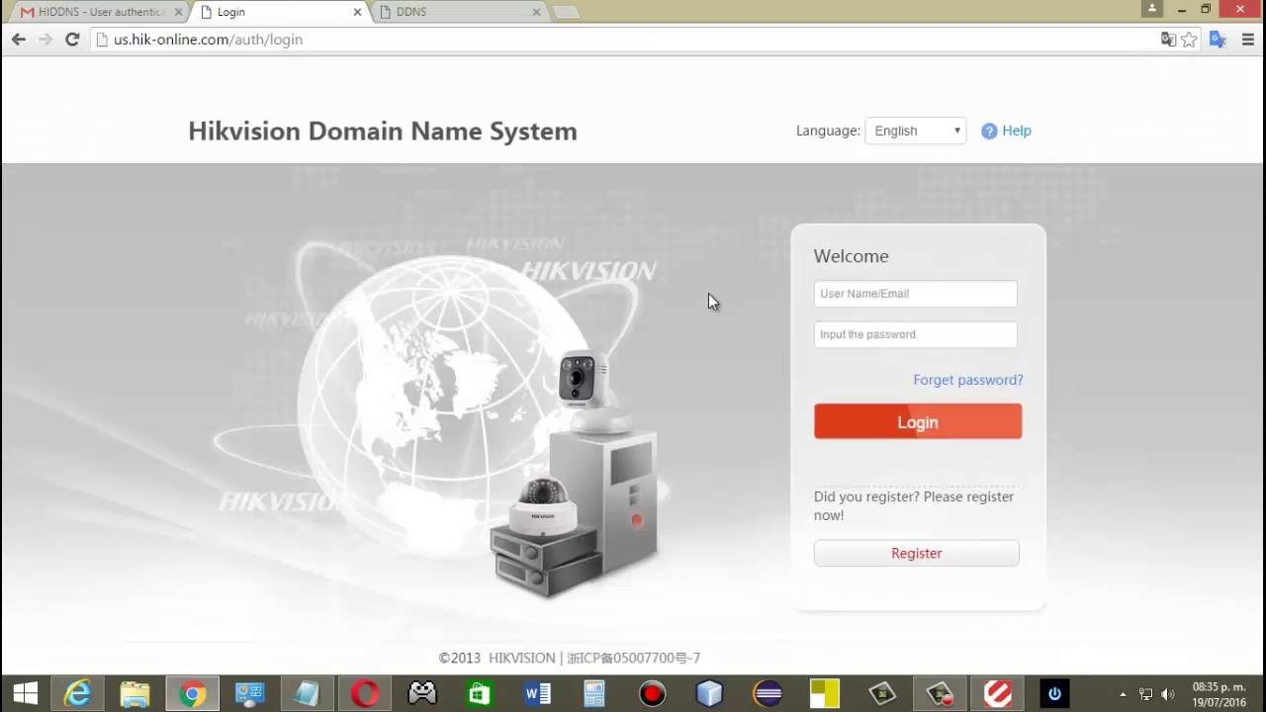Launch Internet Explorer from the taskbar
1266x712 pixels.
point(77,694)
